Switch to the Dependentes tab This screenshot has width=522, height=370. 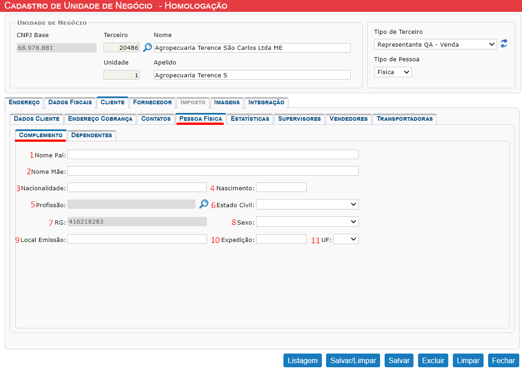[92, 135]
